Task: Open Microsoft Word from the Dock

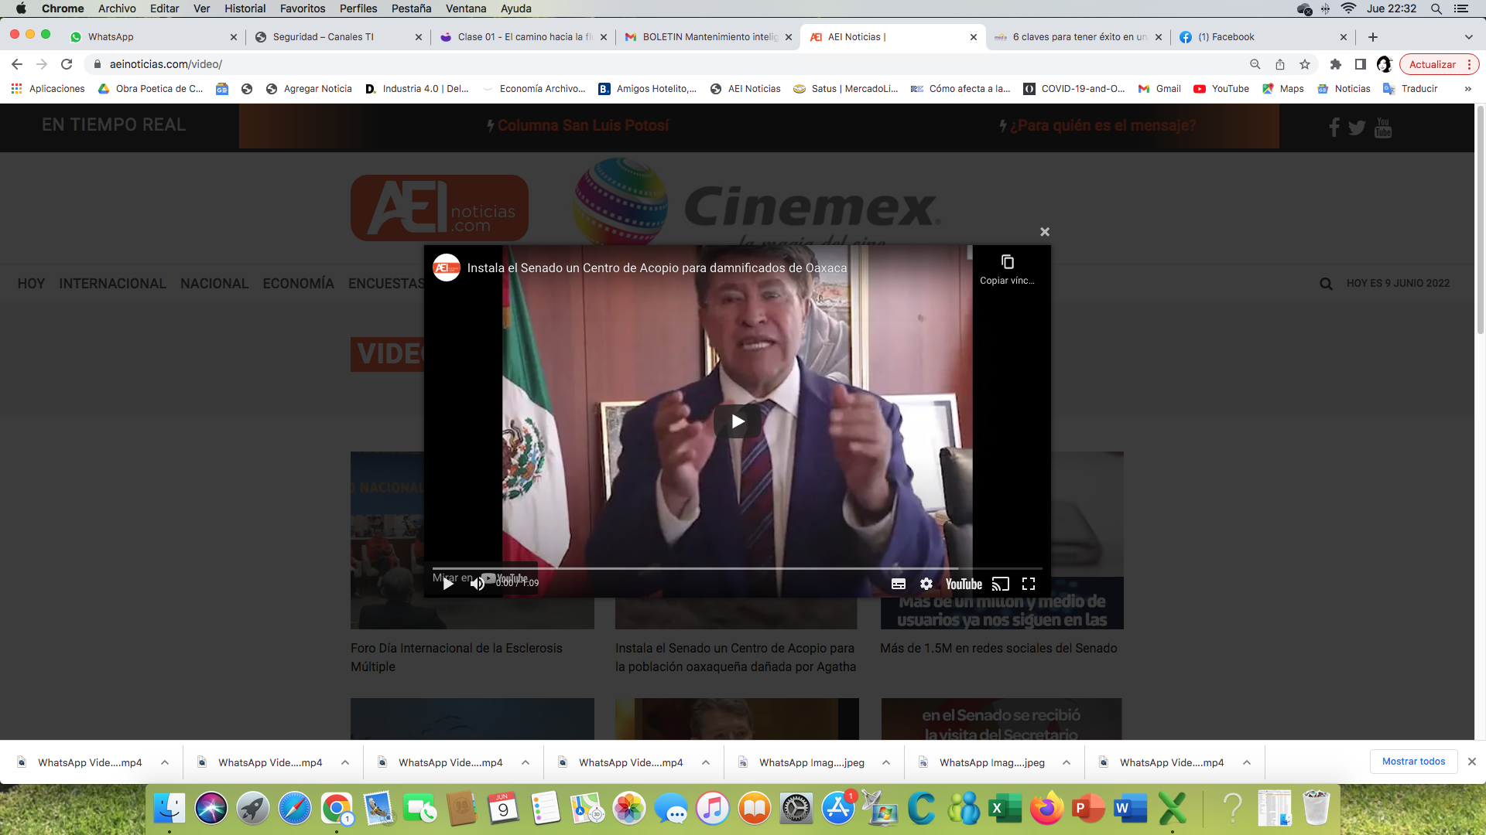Action: (1130, 809)
